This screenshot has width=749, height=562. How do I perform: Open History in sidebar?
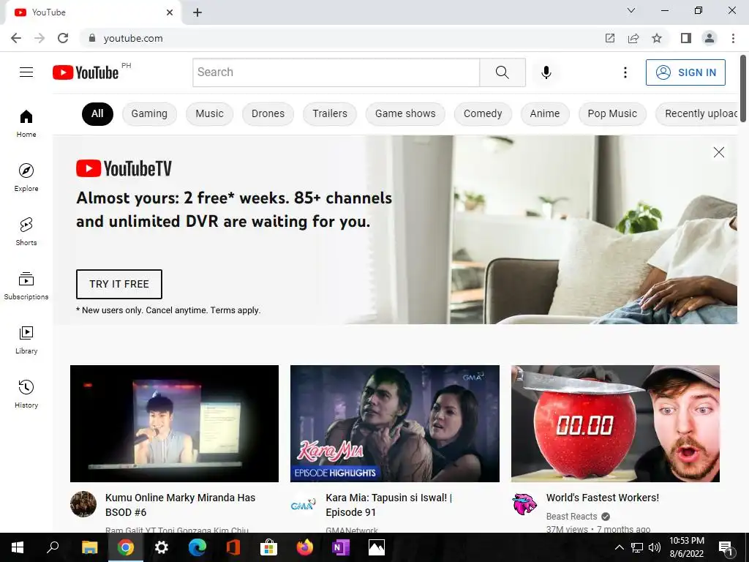click(x=26, y=394)
